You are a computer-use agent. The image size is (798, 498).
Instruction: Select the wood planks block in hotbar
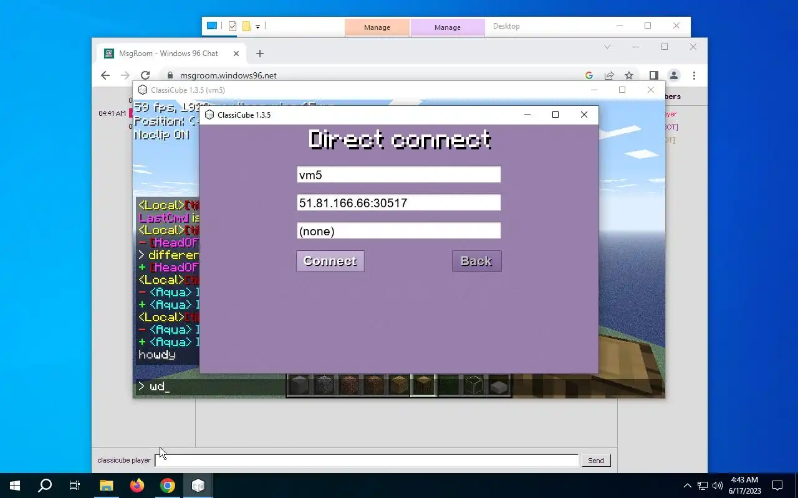(x=398, y=385)
